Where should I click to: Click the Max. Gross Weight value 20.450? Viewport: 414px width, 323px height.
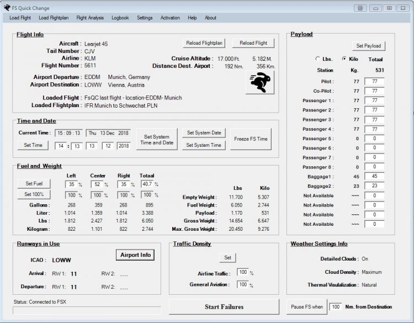click(x=236, y=229)
